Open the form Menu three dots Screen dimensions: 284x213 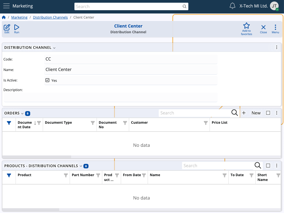[275, 29]
